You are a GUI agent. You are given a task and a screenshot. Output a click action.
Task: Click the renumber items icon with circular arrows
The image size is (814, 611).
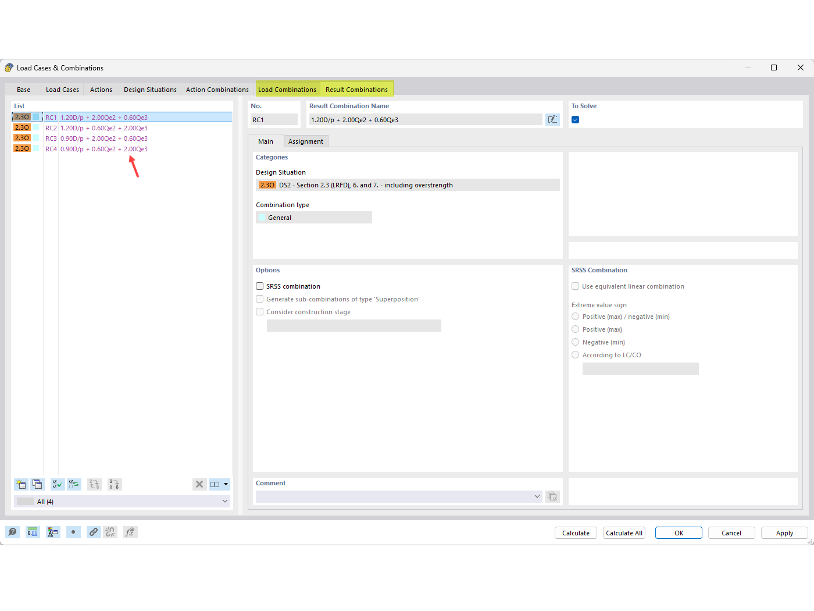(x=94, y=484)
